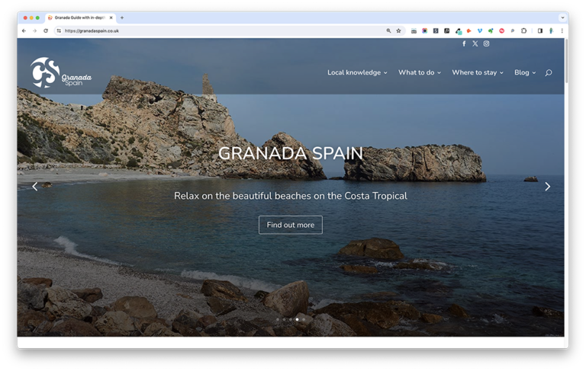The width and height of the screenshot is (586, 371).
Task: Open the Instagram social icon
Action: pos(486,43)
